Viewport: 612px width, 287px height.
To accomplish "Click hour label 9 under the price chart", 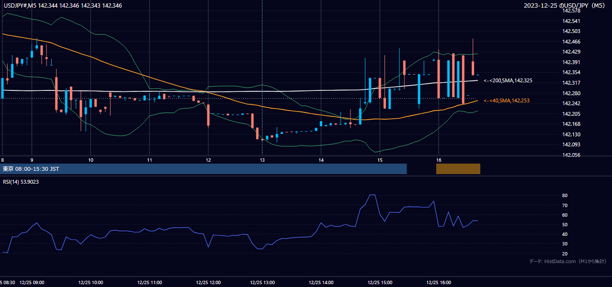I will 32,160.
